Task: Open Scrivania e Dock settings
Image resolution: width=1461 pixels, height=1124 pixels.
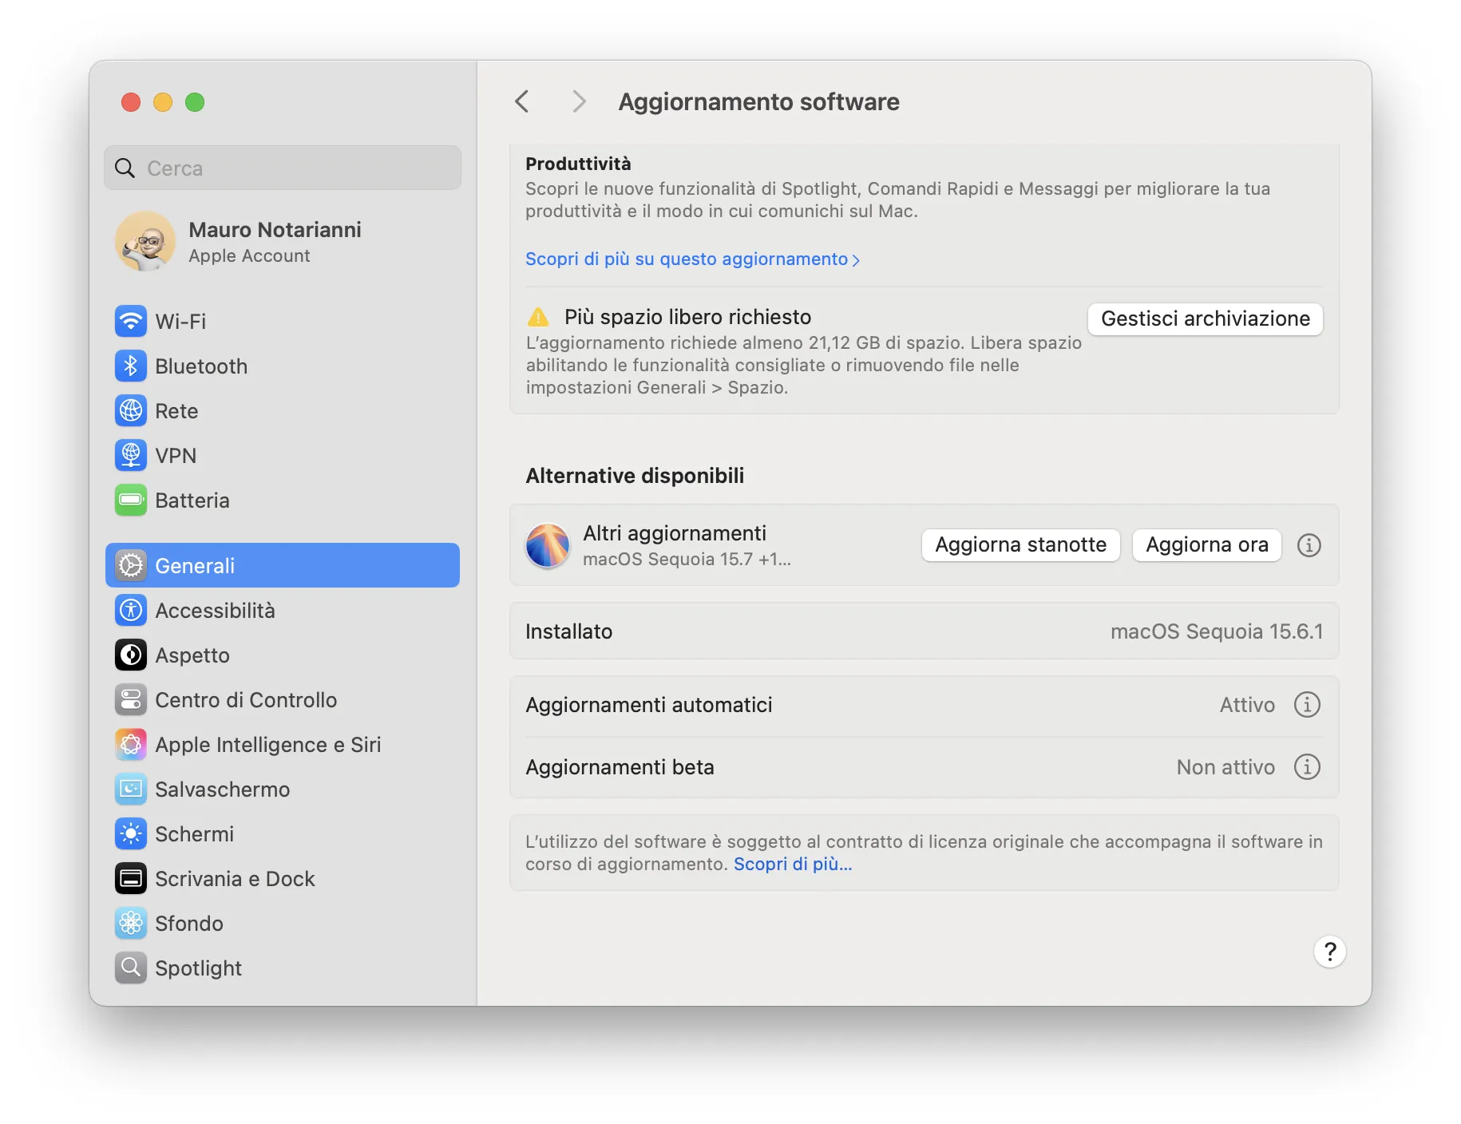Action: [131, 878]
